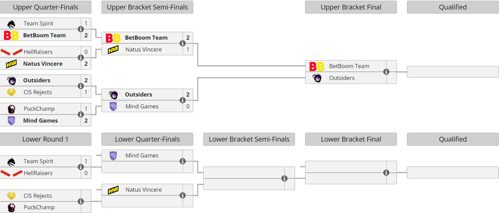The height and width of the screenshot is (213, 499).
Task: Select the Upper Bracket Final header
Action: (351, 7)
